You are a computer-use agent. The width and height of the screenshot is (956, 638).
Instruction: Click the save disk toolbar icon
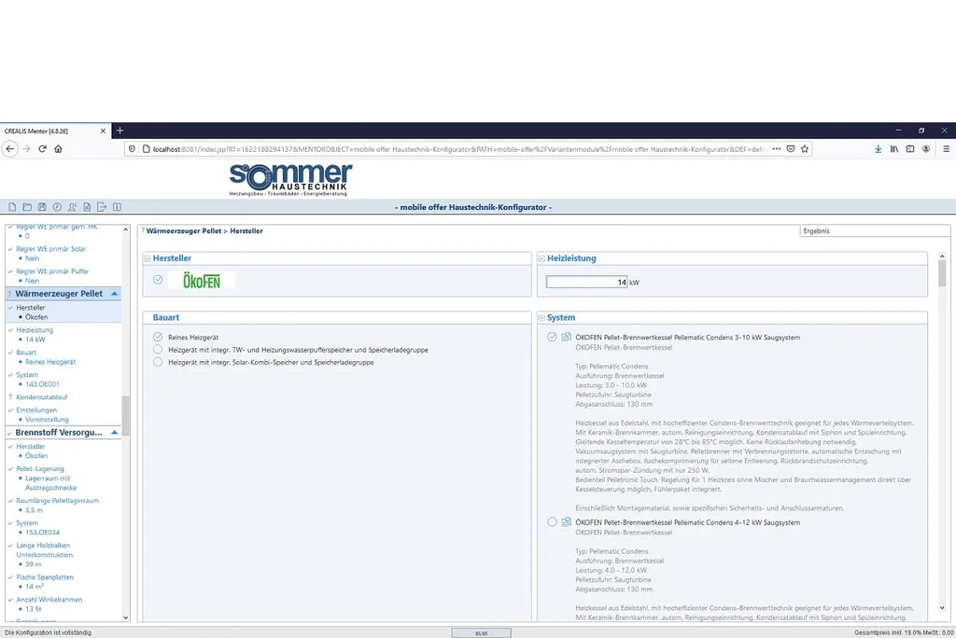click(x=42, y=207)
